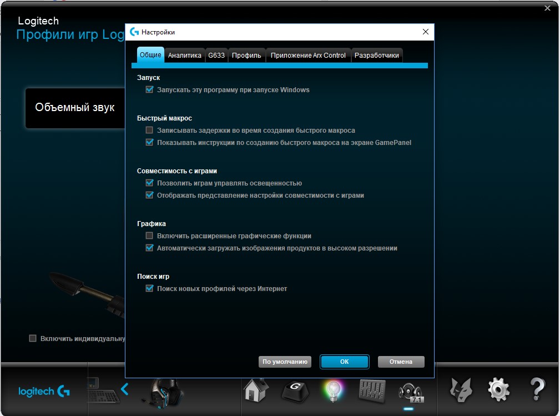This screenshot has height=416, width=560.
Task: Click the wolf head game profile icon
Action: coord(461,390)
